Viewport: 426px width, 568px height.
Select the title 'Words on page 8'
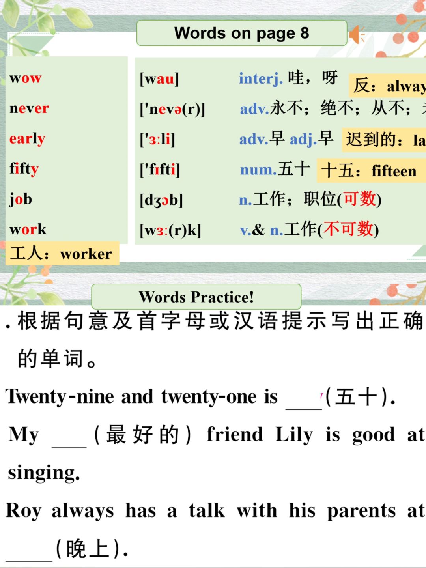tap(242, 34)
